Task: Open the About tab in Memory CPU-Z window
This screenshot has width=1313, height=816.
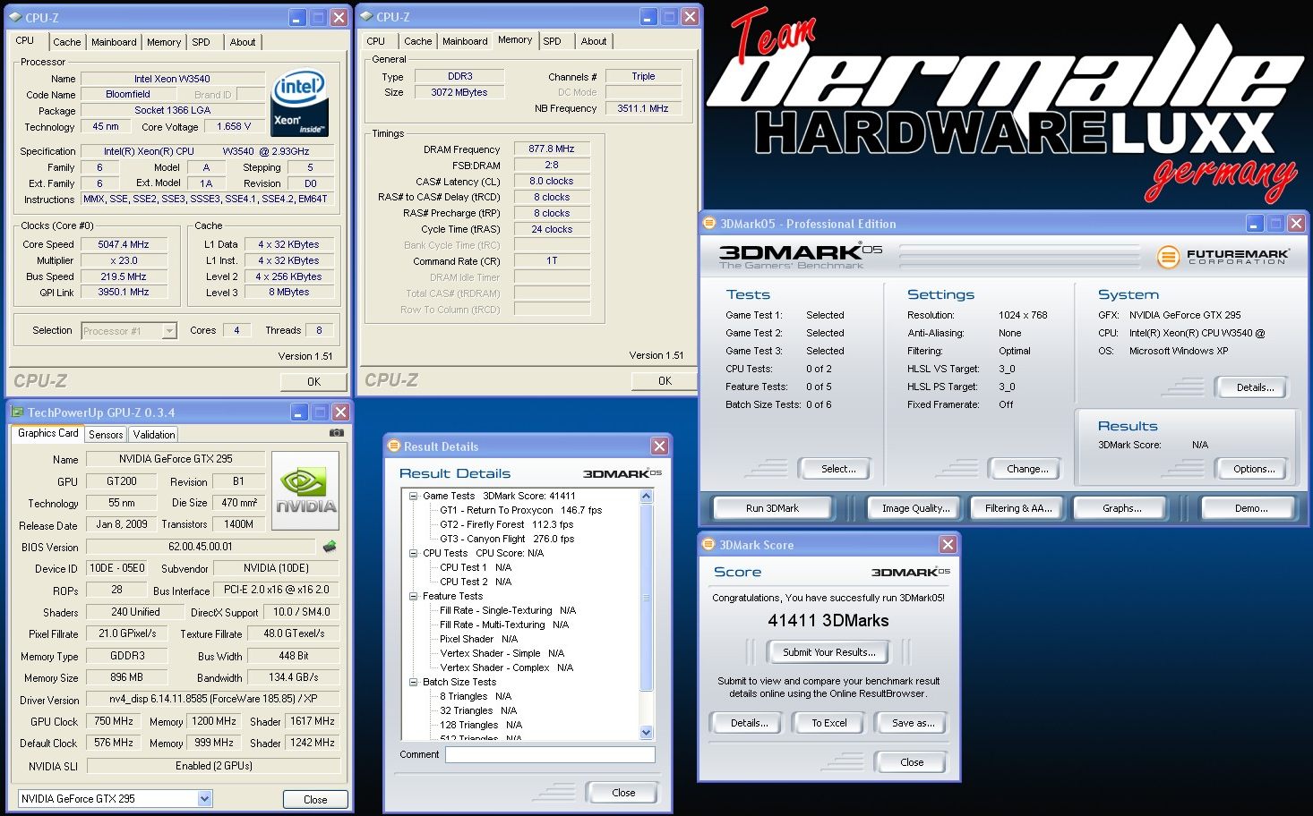Action: (594, 41)
